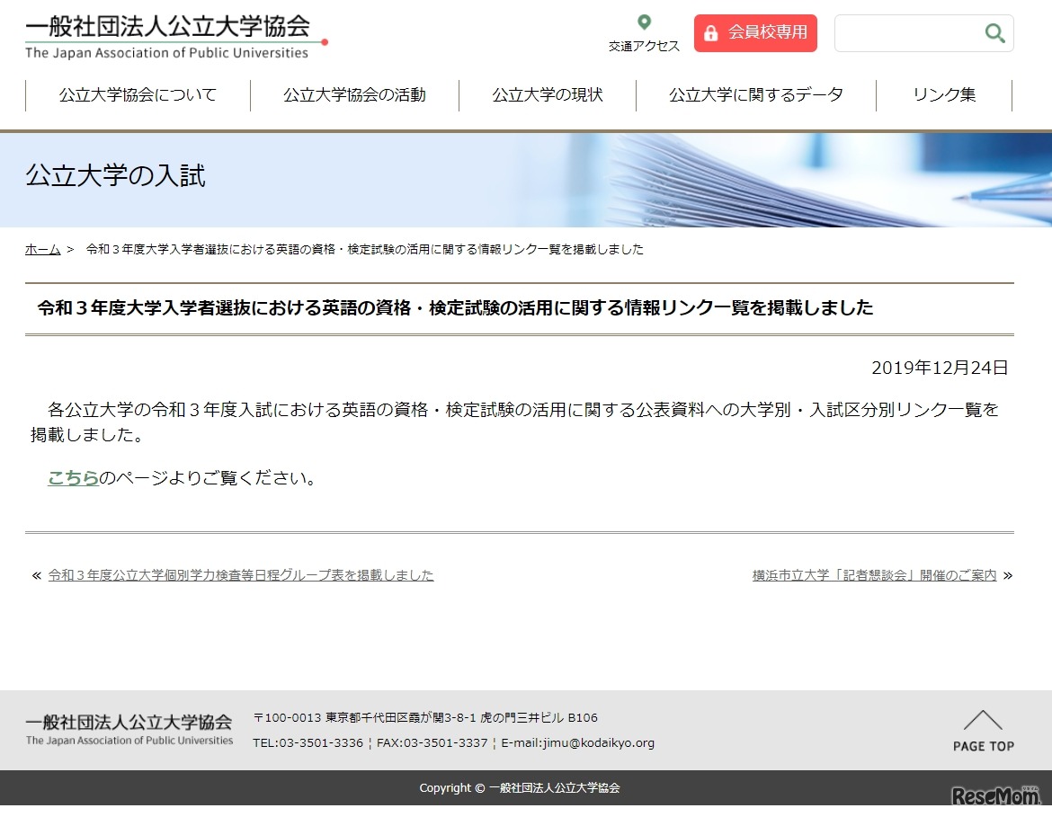Open the こちら page link

[73, 477]
